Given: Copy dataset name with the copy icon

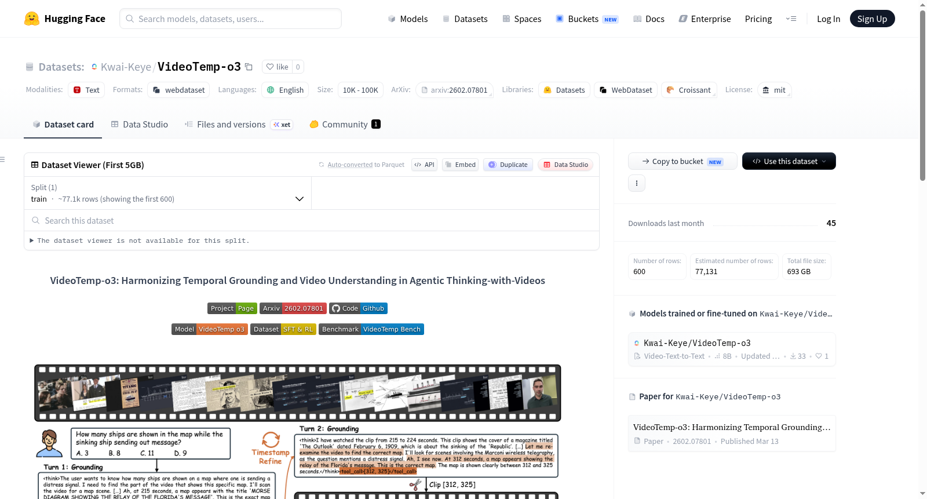Looking at the screenshot, I should coord(249,67).
